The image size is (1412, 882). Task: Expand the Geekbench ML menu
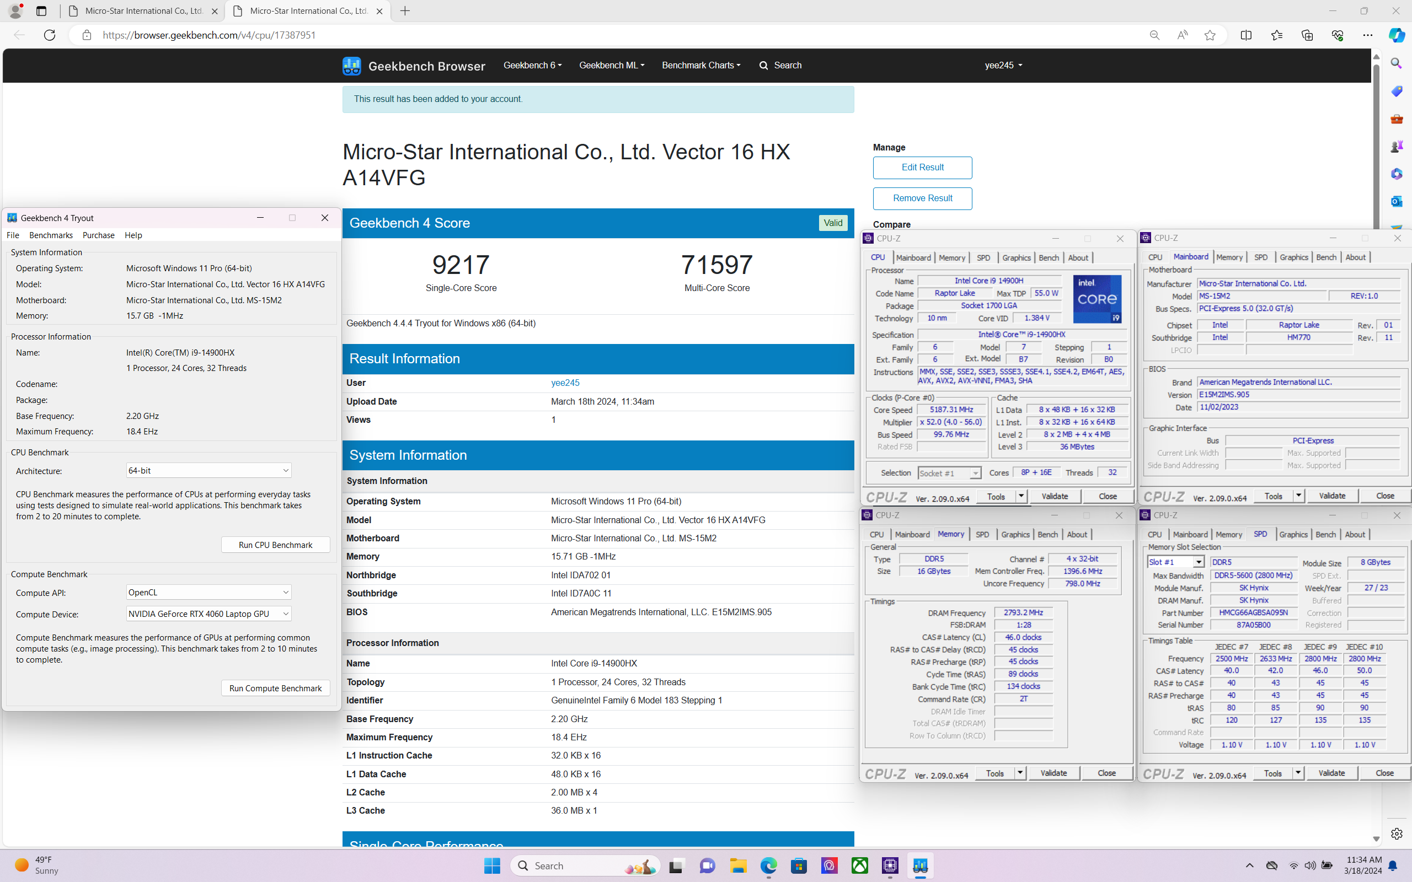pos(612,66)
